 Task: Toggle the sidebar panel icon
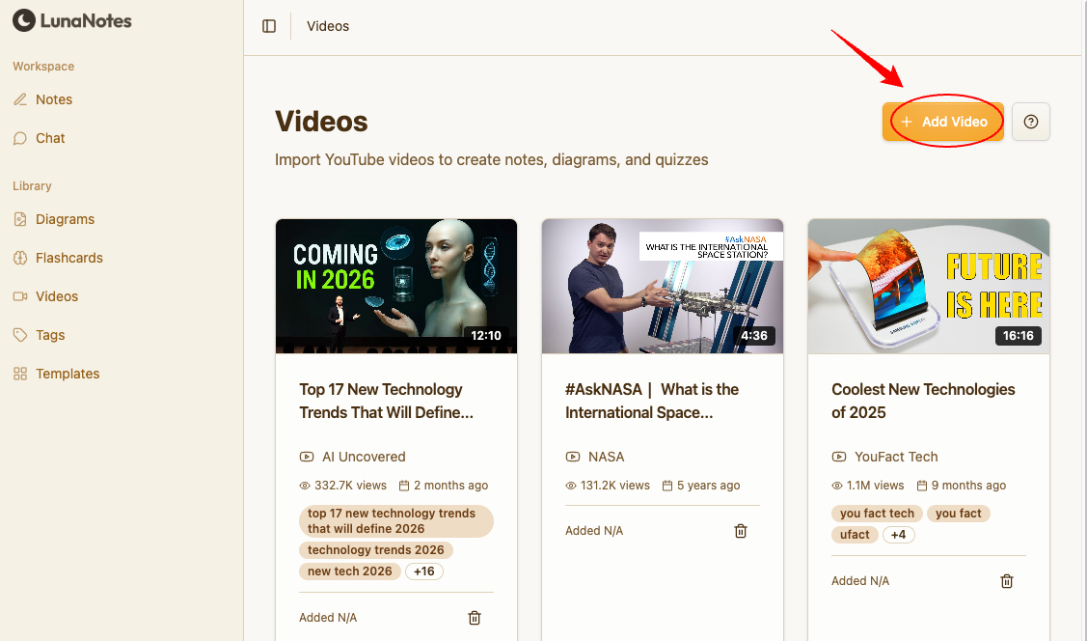click(269, 26)
